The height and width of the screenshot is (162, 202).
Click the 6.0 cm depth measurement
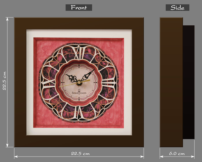(x=177, y=154)
